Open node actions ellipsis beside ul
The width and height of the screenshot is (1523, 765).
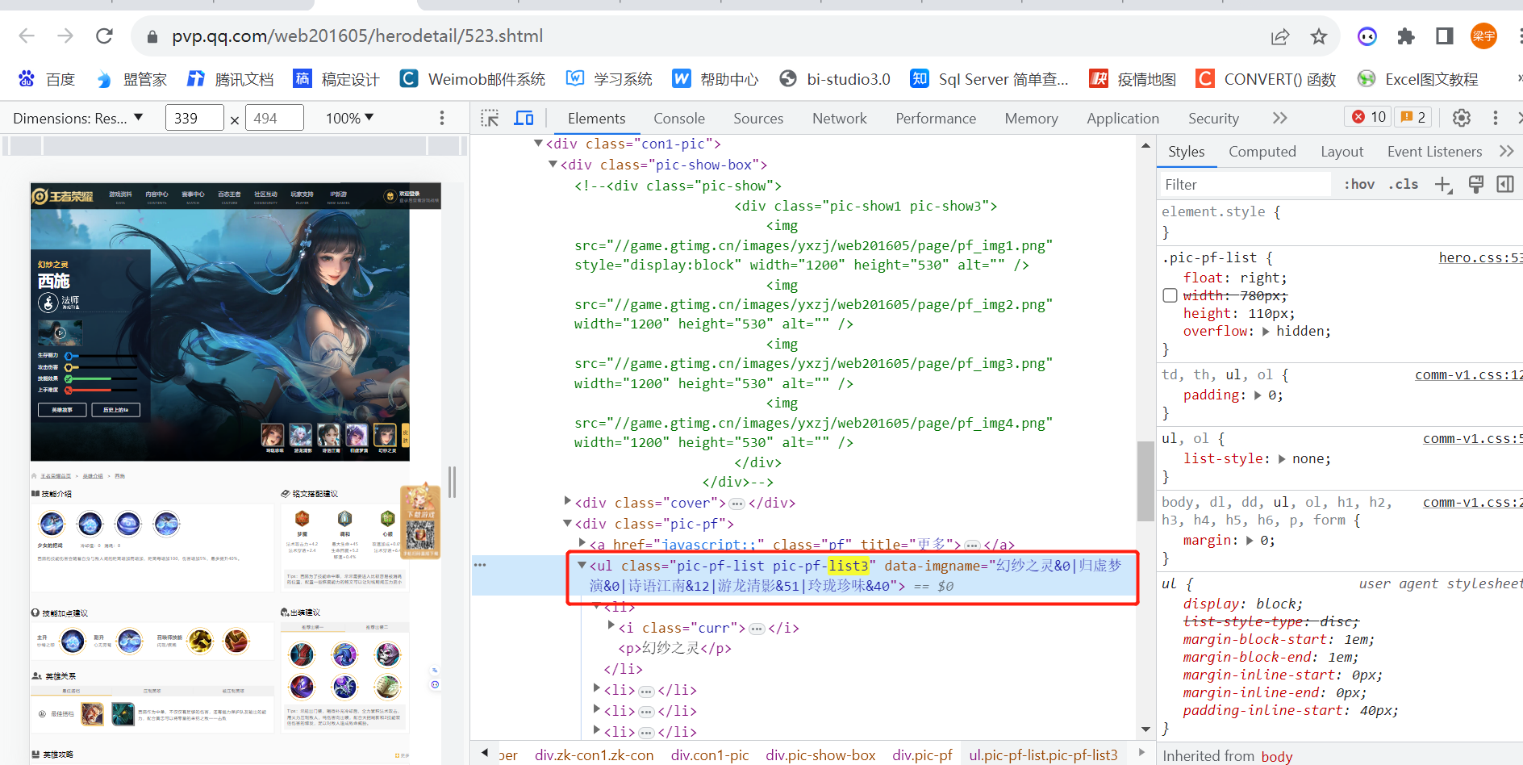coord(480,565)
